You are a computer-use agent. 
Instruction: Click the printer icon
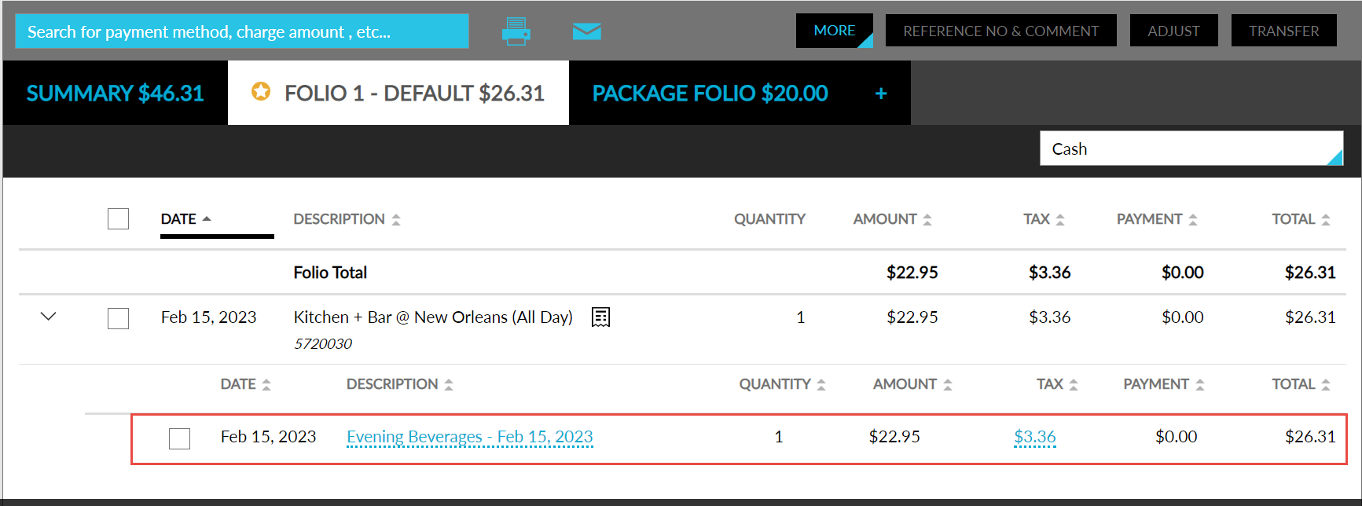[x=516, y=31]
